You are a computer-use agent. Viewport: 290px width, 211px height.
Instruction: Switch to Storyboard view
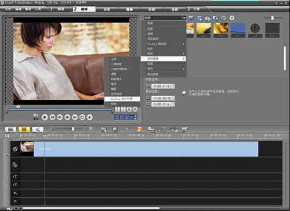point(10,129)
